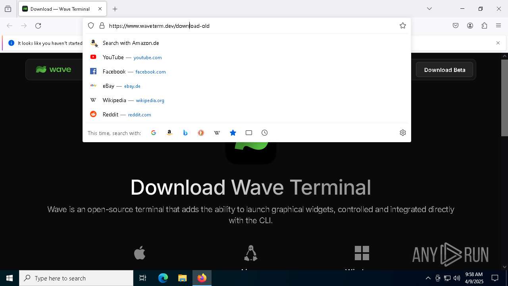Search this time with DuckDuckGo
This screenshot has width=508, height=286.
click(201, 133)
